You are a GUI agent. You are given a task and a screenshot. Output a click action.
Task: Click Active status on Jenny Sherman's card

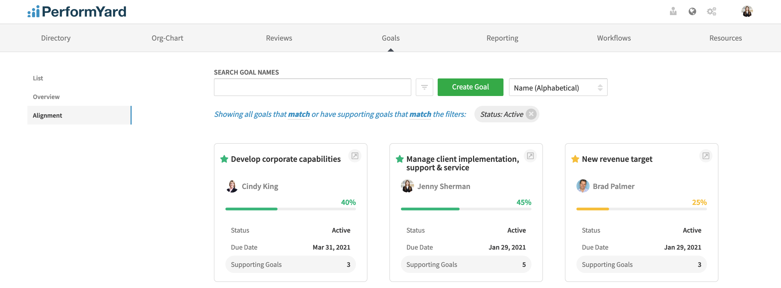point(516,230)
